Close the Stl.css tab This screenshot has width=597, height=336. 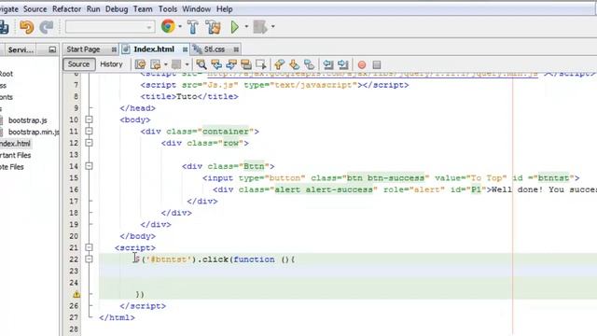(x=236, y=49)
